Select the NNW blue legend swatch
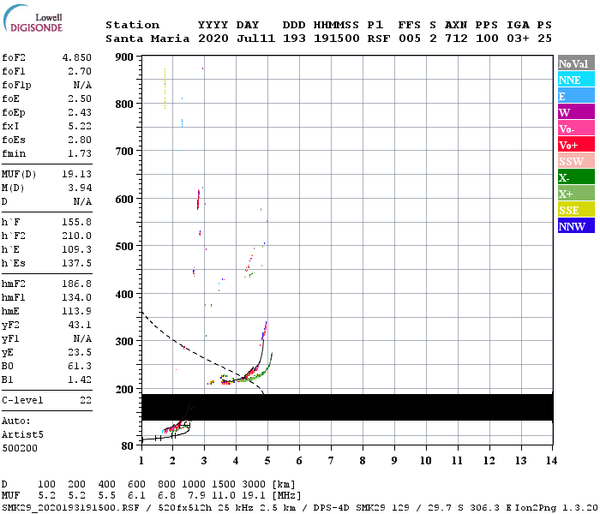The image size is (600, 514). click(576, 226)
